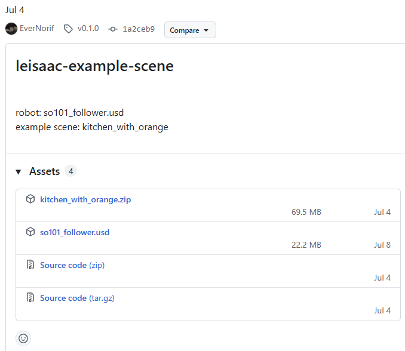Screen dimensions: 405x351
Task: Click the commit icon beside 1a2ceb9
Action: point(113,29)
